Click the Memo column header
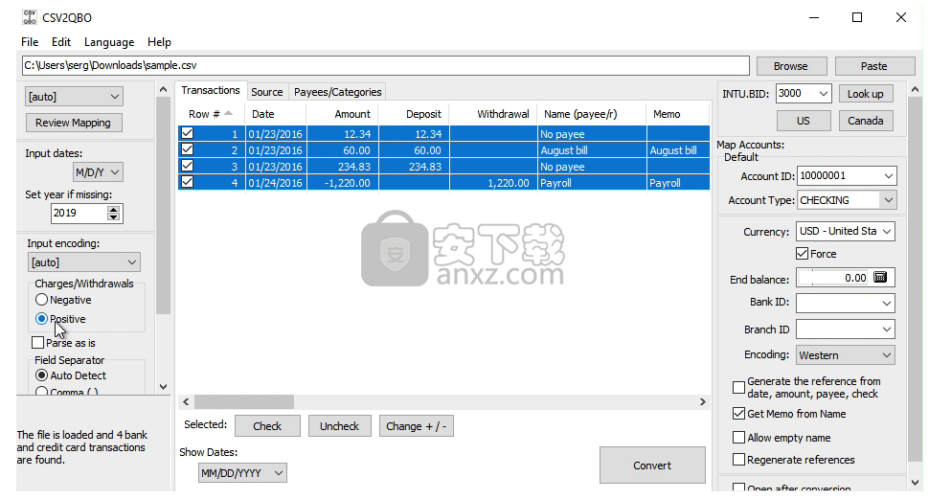Image resolution: width=929 pixels, height=500 pixels. [x=678, y=114]
